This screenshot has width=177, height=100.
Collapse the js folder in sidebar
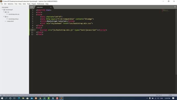tap(4, 17)
